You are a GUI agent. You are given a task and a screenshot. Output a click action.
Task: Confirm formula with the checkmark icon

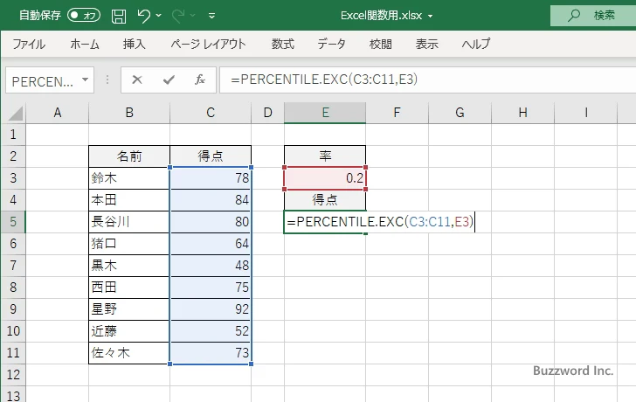(169, 80)
